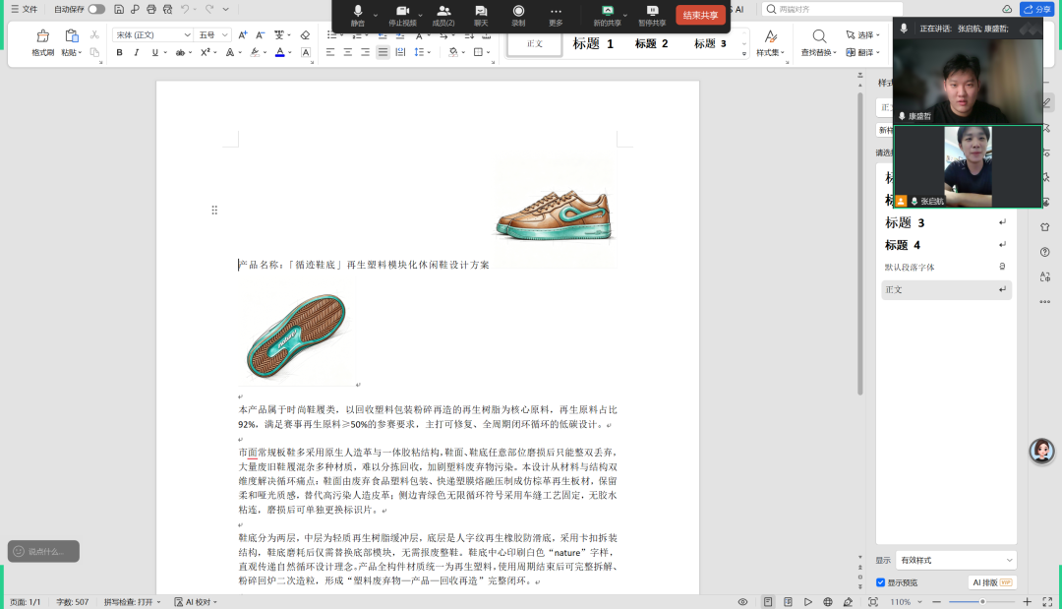
Task: Open the 文件 menu
Action: coord(25,10)
